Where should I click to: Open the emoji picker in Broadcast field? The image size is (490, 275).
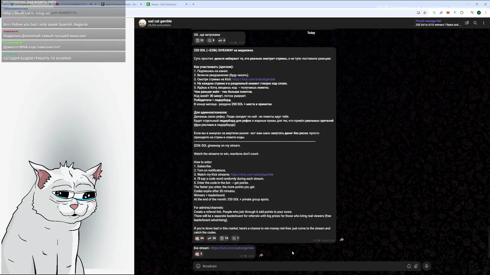click(x=198, y=266)
